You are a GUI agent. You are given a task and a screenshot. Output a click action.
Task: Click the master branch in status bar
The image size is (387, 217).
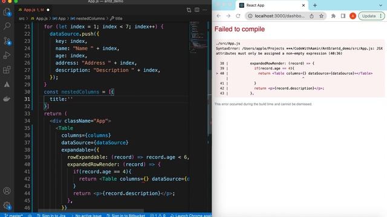[x=14, y=215]
